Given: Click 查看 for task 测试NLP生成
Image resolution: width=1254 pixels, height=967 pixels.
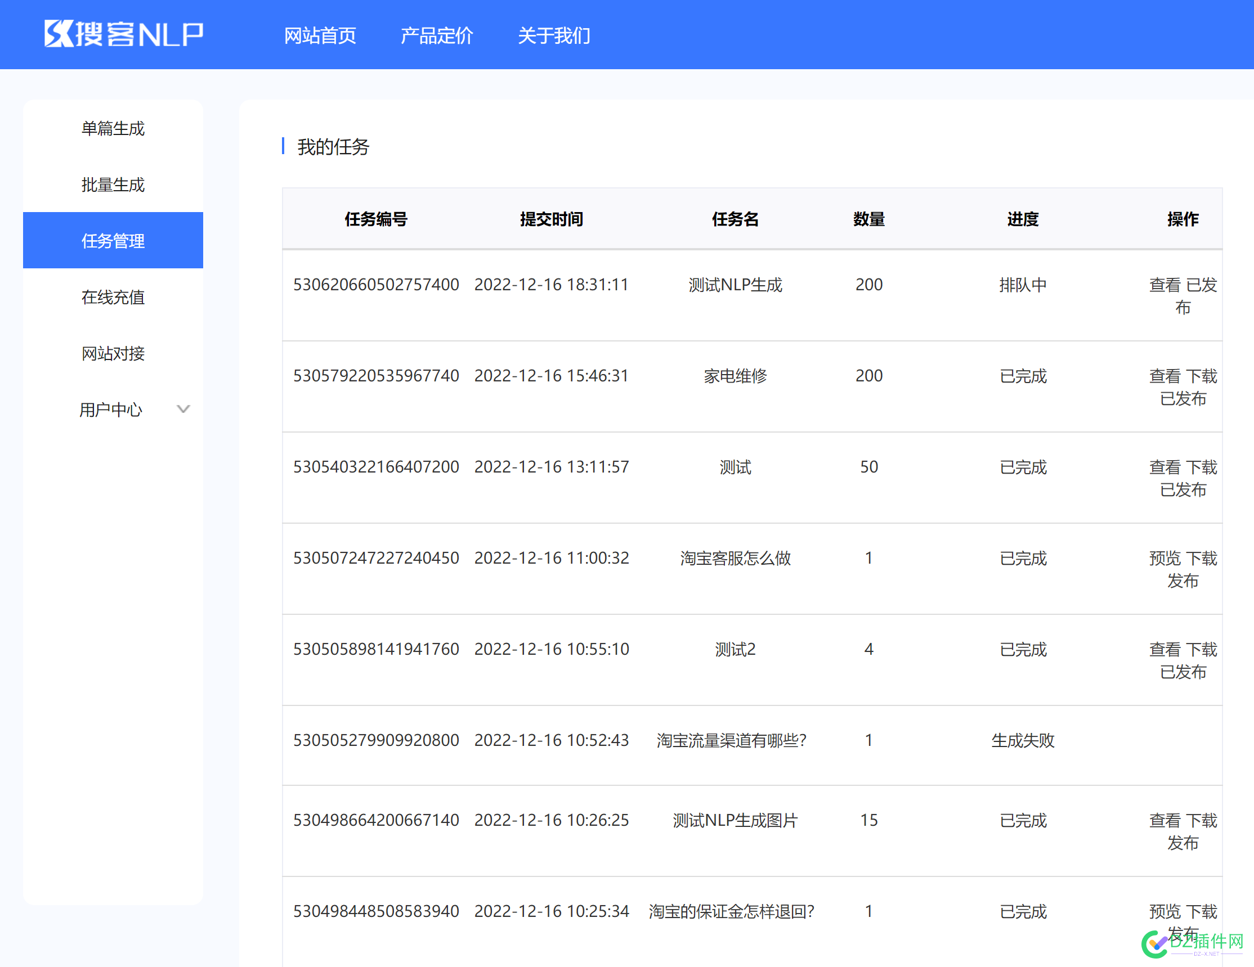Looking at the screenshot, I should (1165, 285).
